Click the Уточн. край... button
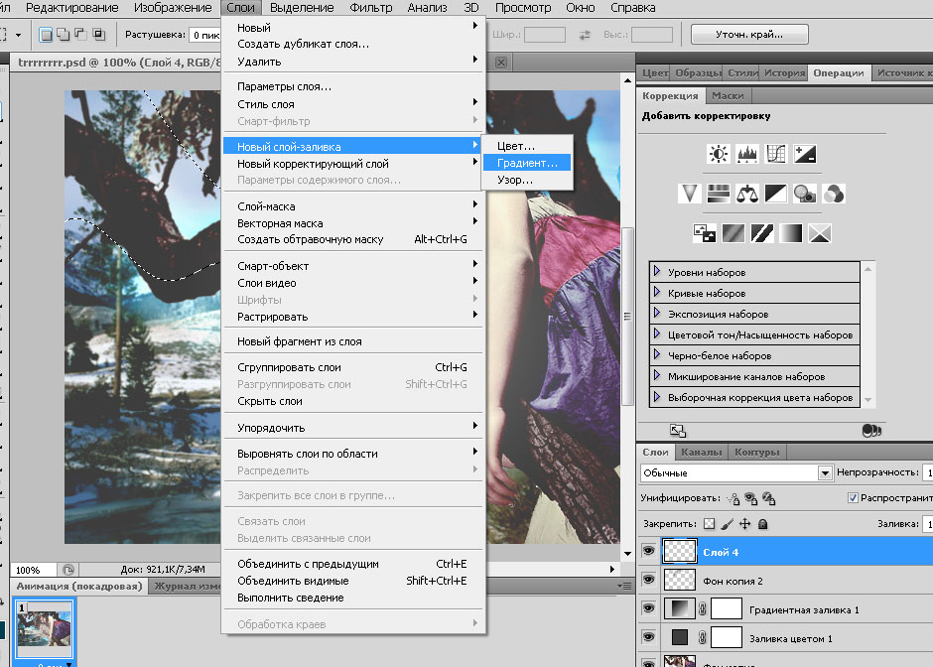Image resolution: width=933 pixels, height=667 pixels. [749, 35]
